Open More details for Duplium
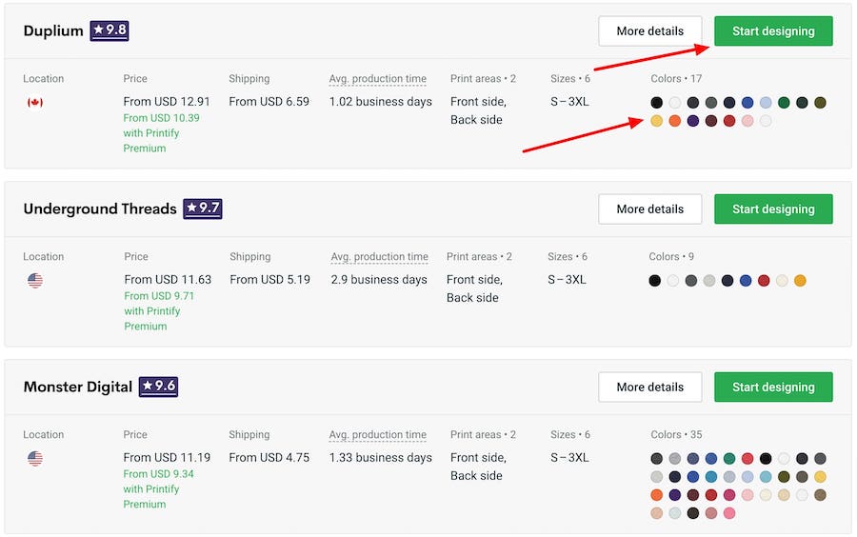 coord(649,31)
